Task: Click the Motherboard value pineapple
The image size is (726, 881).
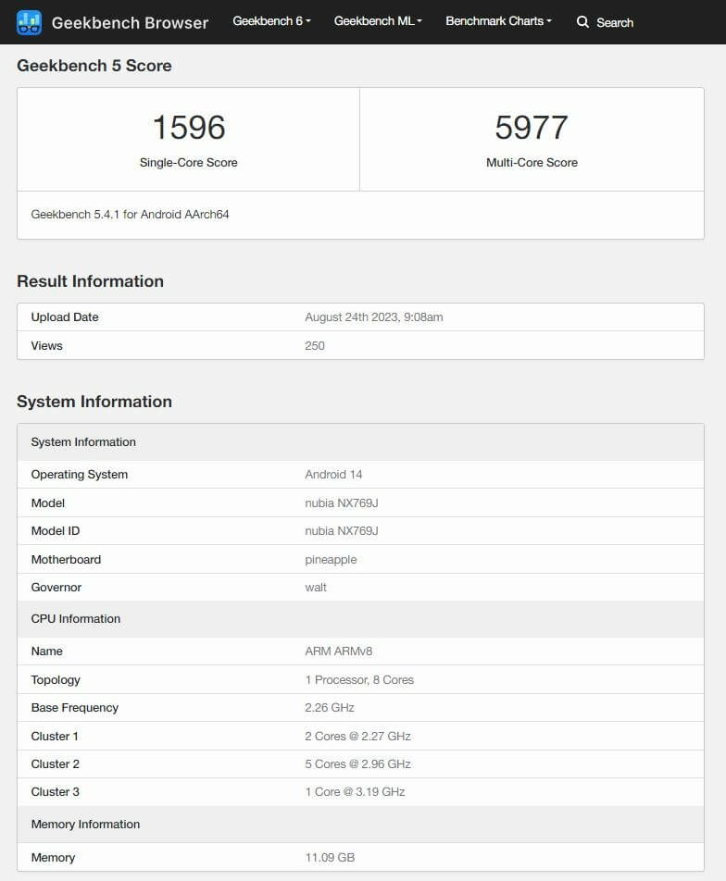Action: click(331, 560)
